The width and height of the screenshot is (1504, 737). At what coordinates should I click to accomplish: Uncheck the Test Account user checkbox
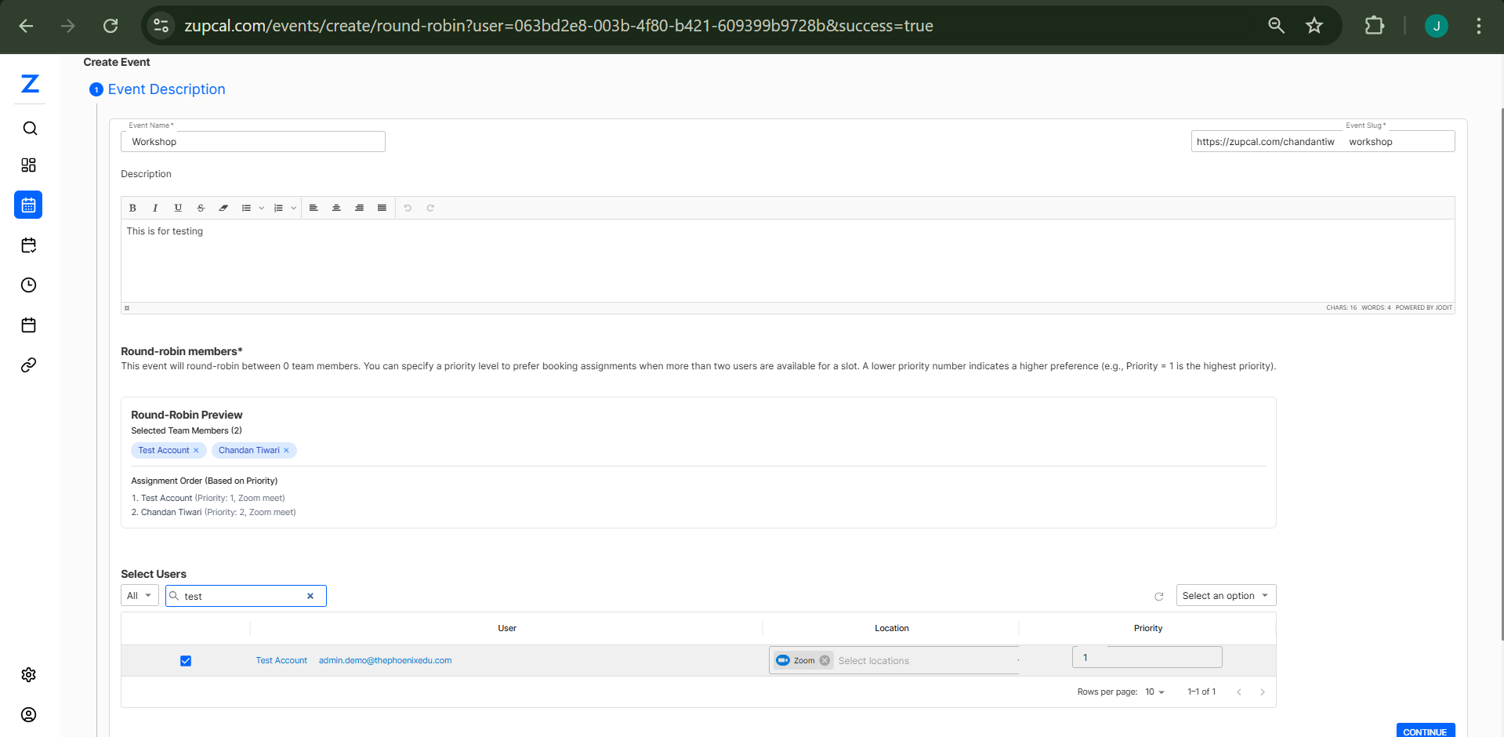click(x=186, y=661)
